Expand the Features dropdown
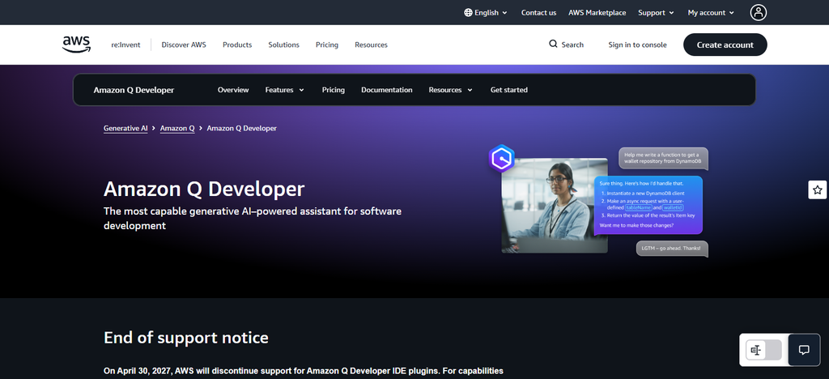This screenshot has height=379, width=829. click(284, 90)
